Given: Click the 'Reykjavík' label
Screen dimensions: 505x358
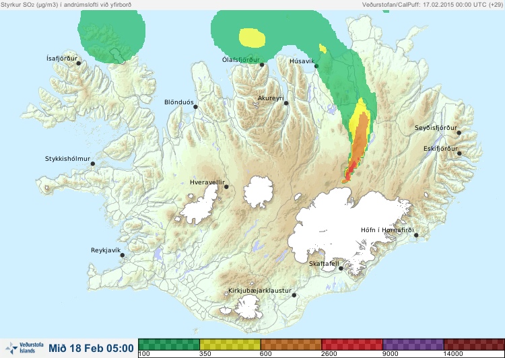Looking at the screenshot, I should click(106, 250).
